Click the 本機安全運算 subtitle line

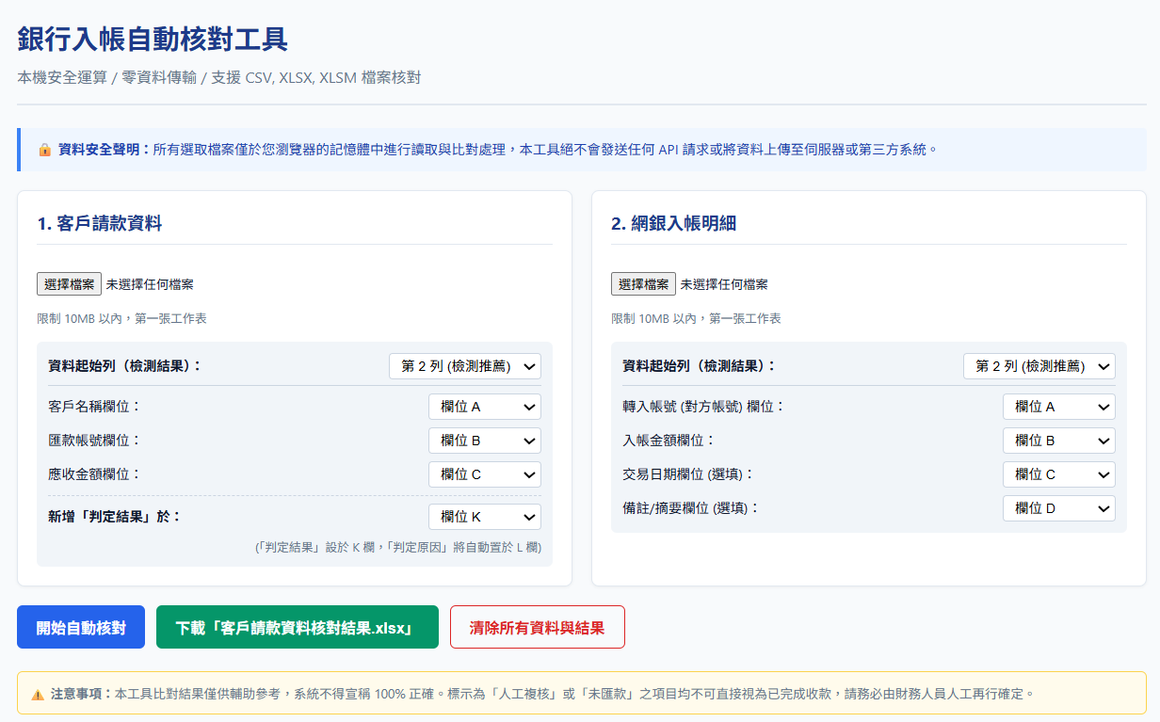click(x=218, y=77)
